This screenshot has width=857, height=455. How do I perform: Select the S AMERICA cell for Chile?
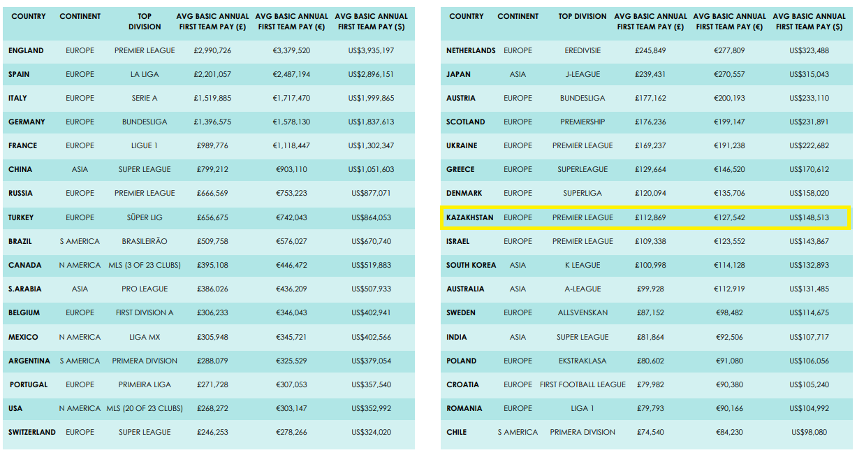click(518, 432)
